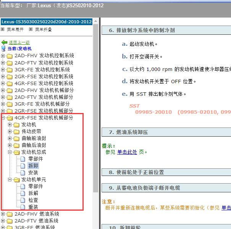Click the folder icon of 3GR-FE 发动机控制系统
Image resolution: width=231 pixels, height=229 pixels.
[x=10, y=70]
